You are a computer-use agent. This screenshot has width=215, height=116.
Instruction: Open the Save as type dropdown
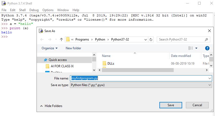[141, 85]
